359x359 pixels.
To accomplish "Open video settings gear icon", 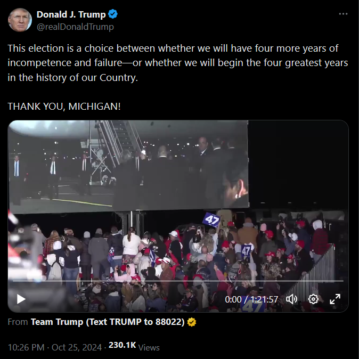I will pos(313,299).
